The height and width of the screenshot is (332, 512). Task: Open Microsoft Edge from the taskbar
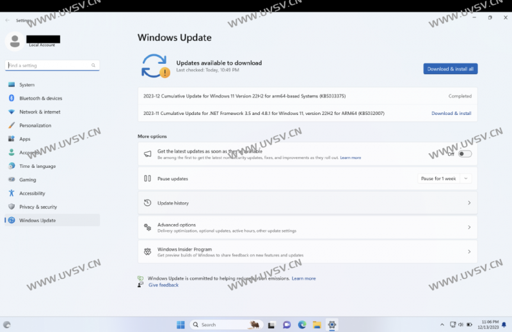pos(302,324)
